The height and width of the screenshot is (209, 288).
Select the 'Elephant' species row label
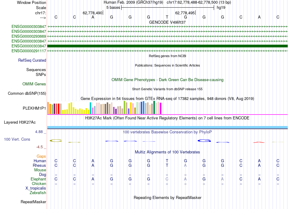tap(38, 179)
